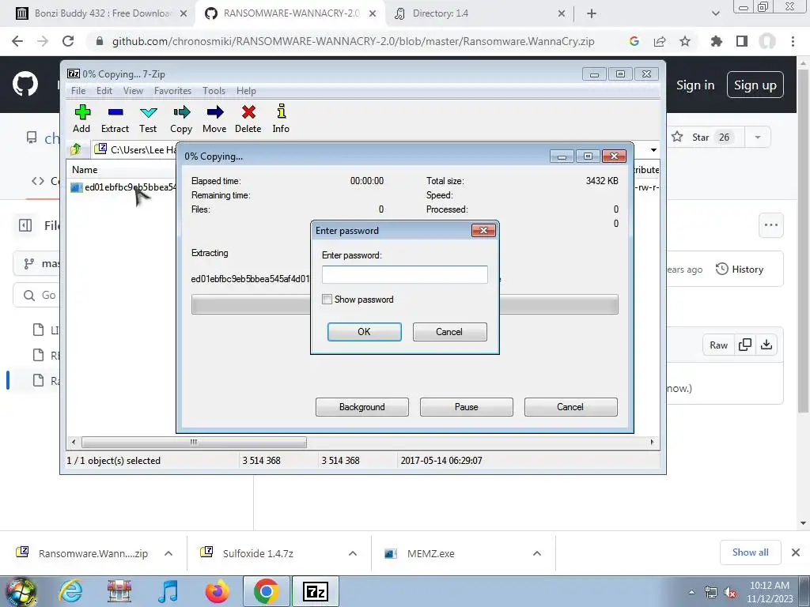Enable the Show password checkbox
The width and height of the screenshot is (810, 607).
click(x=327, y=300)
